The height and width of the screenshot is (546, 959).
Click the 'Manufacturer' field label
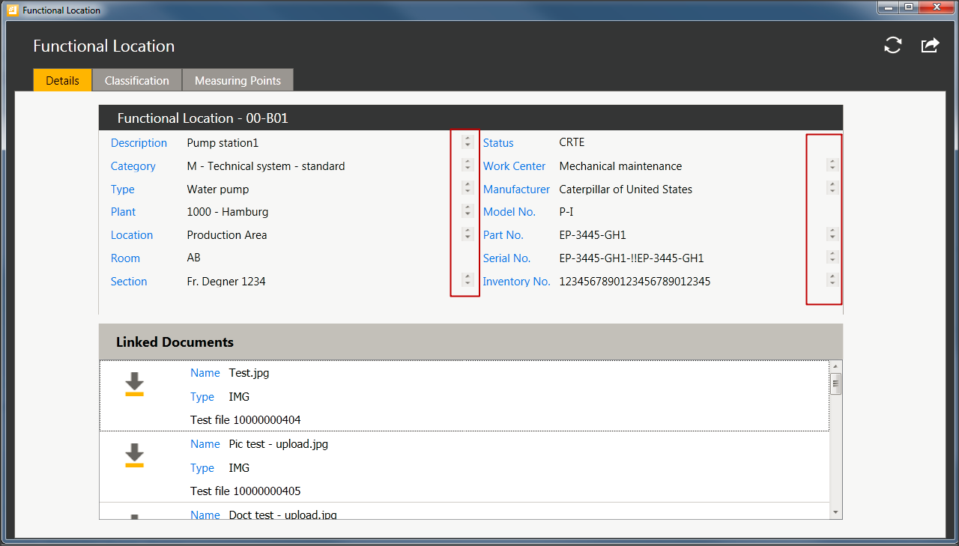(x=516, y=189)
